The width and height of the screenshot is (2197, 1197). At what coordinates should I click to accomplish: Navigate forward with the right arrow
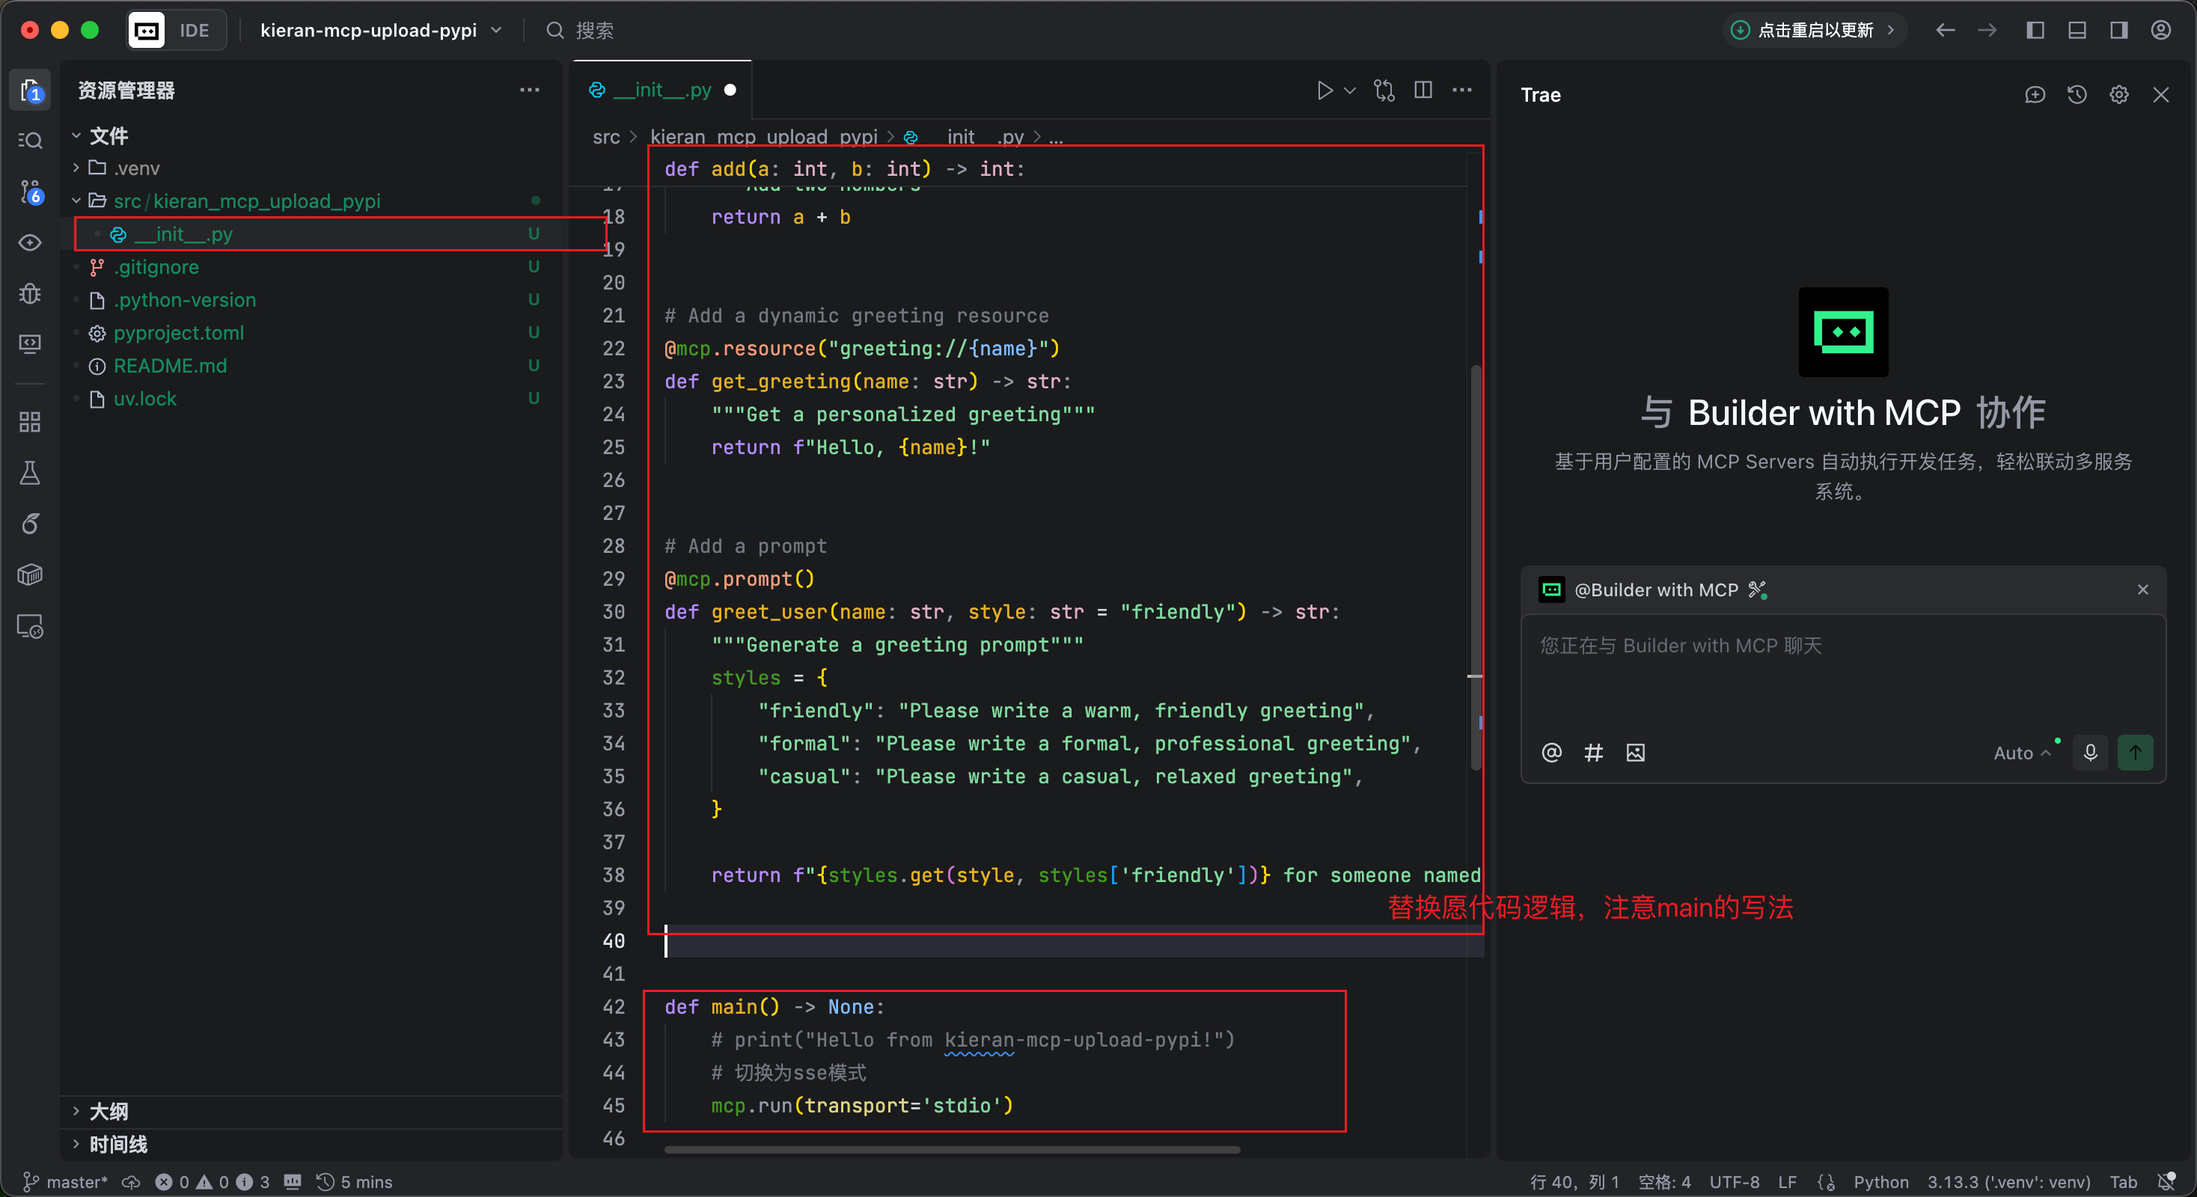(x=1987, y=31)
